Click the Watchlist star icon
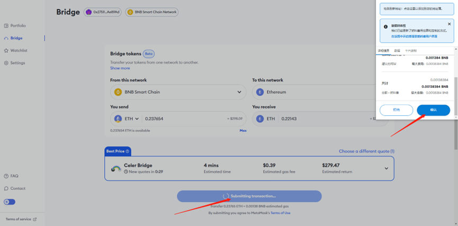 [6, 50]
